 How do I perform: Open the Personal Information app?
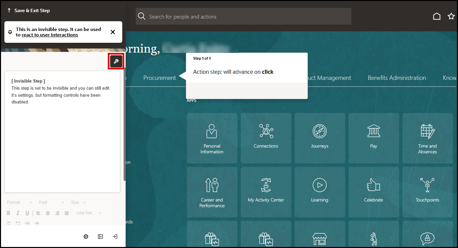pyautogui.click(x=212, y=138)
